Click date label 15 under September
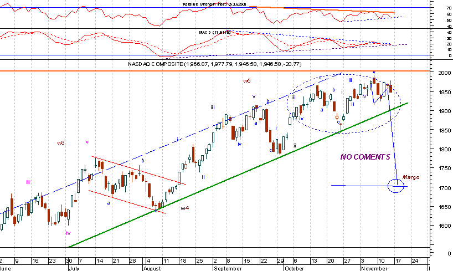This screenshot has height=271, width=453. [x=247, y=261]
